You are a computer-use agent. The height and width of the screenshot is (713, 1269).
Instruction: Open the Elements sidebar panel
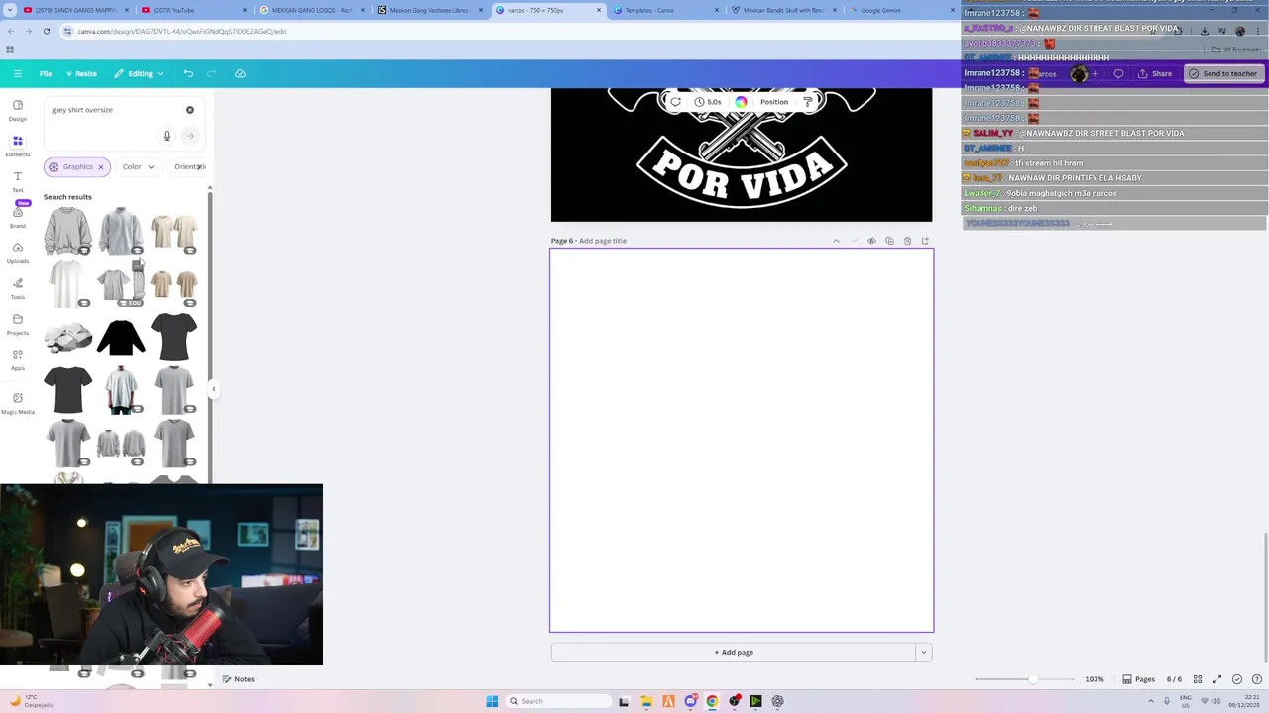coord(18,146)
